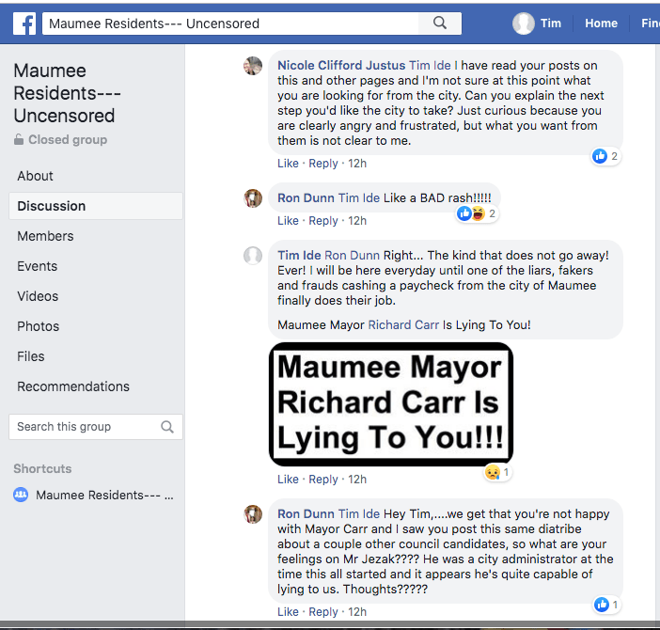
Task: Click the Facebook logo icon
Action: [x=24, y=24]
